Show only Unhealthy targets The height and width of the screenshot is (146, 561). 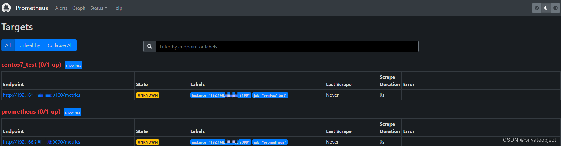point(29,45)
